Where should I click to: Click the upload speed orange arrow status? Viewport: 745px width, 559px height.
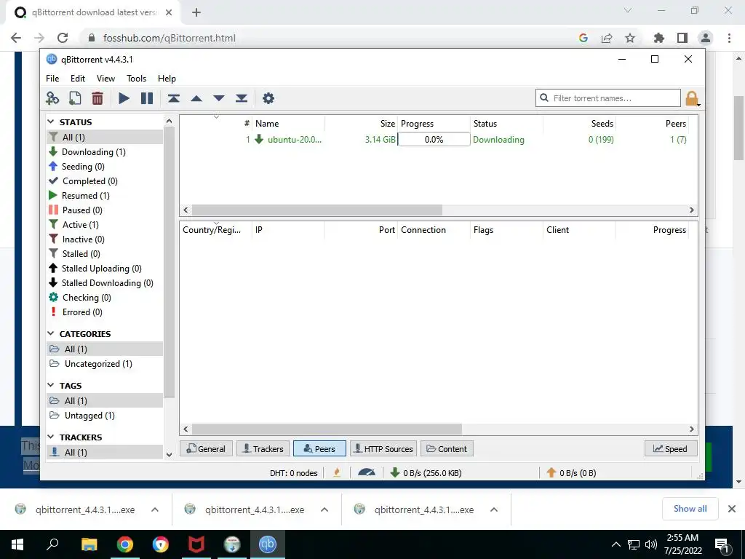(571, 473)
